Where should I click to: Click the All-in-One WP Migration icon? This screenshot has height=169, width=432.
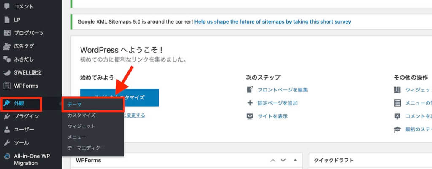(7, 156)
